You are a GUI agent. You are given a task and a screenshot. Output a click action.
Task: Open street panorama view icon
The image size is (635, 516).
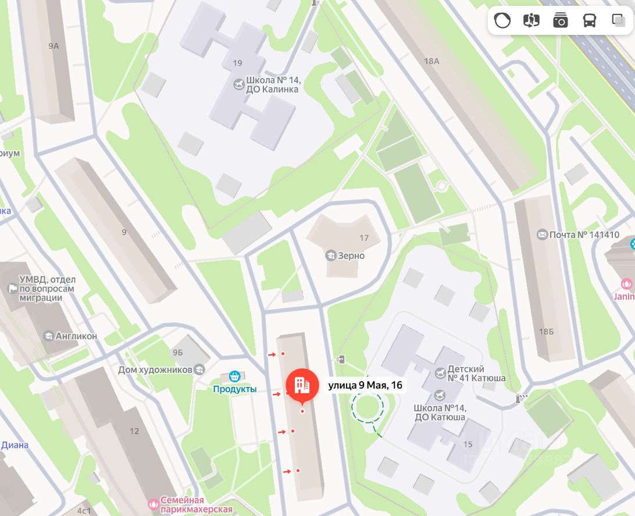click(531, 20)
